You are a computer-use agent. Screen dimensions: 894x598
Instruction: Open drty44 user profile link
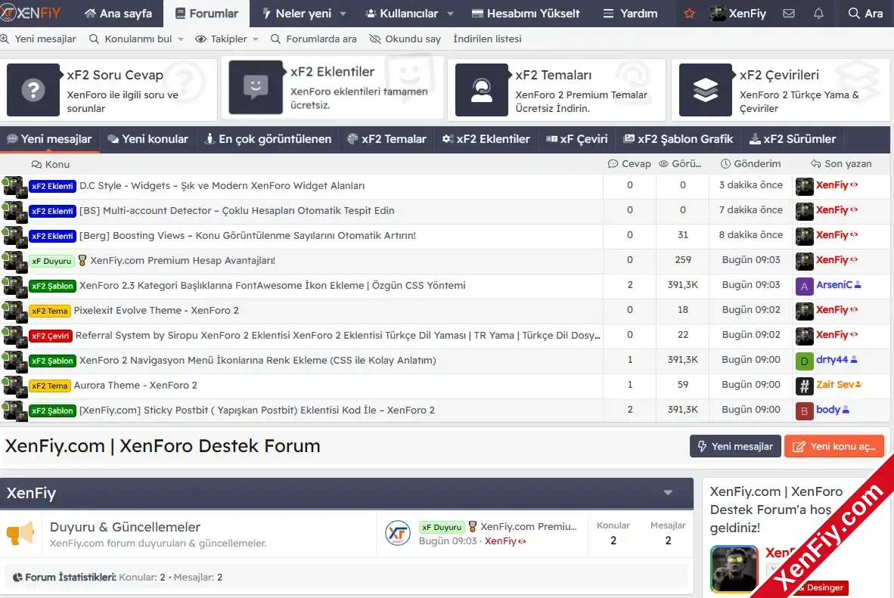[x=832, y=360]
